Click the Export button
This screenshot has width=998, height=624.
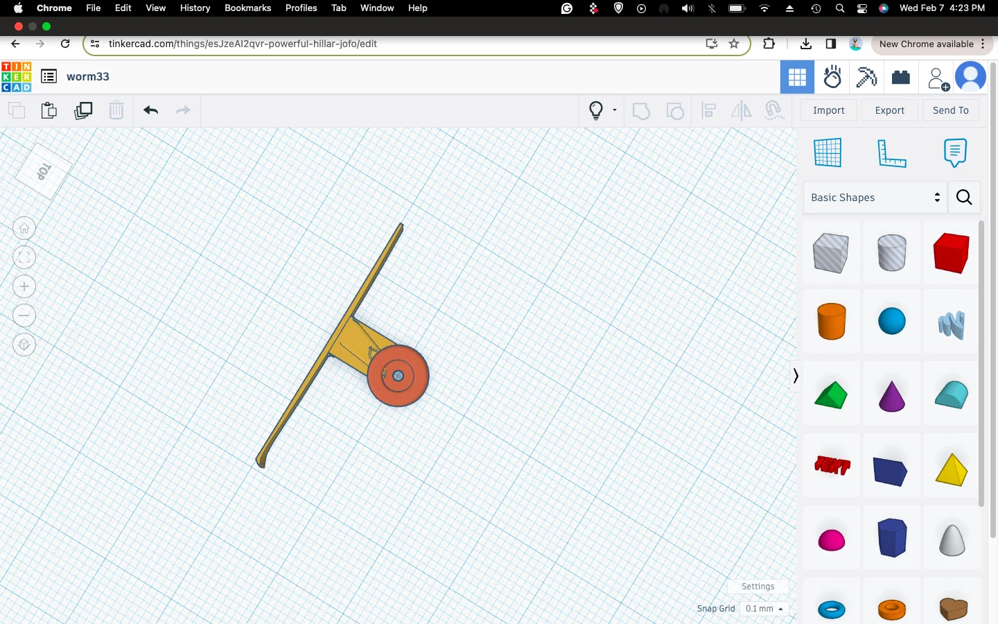pyautogui.click(x=890, y=110)
